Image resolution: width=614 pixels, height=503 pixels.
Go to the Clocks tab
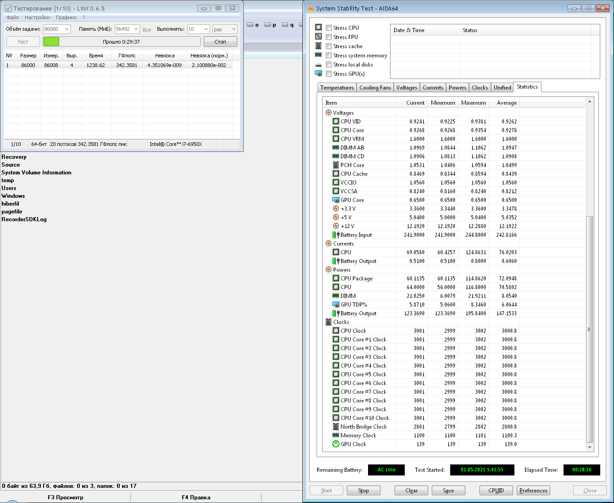480,88
